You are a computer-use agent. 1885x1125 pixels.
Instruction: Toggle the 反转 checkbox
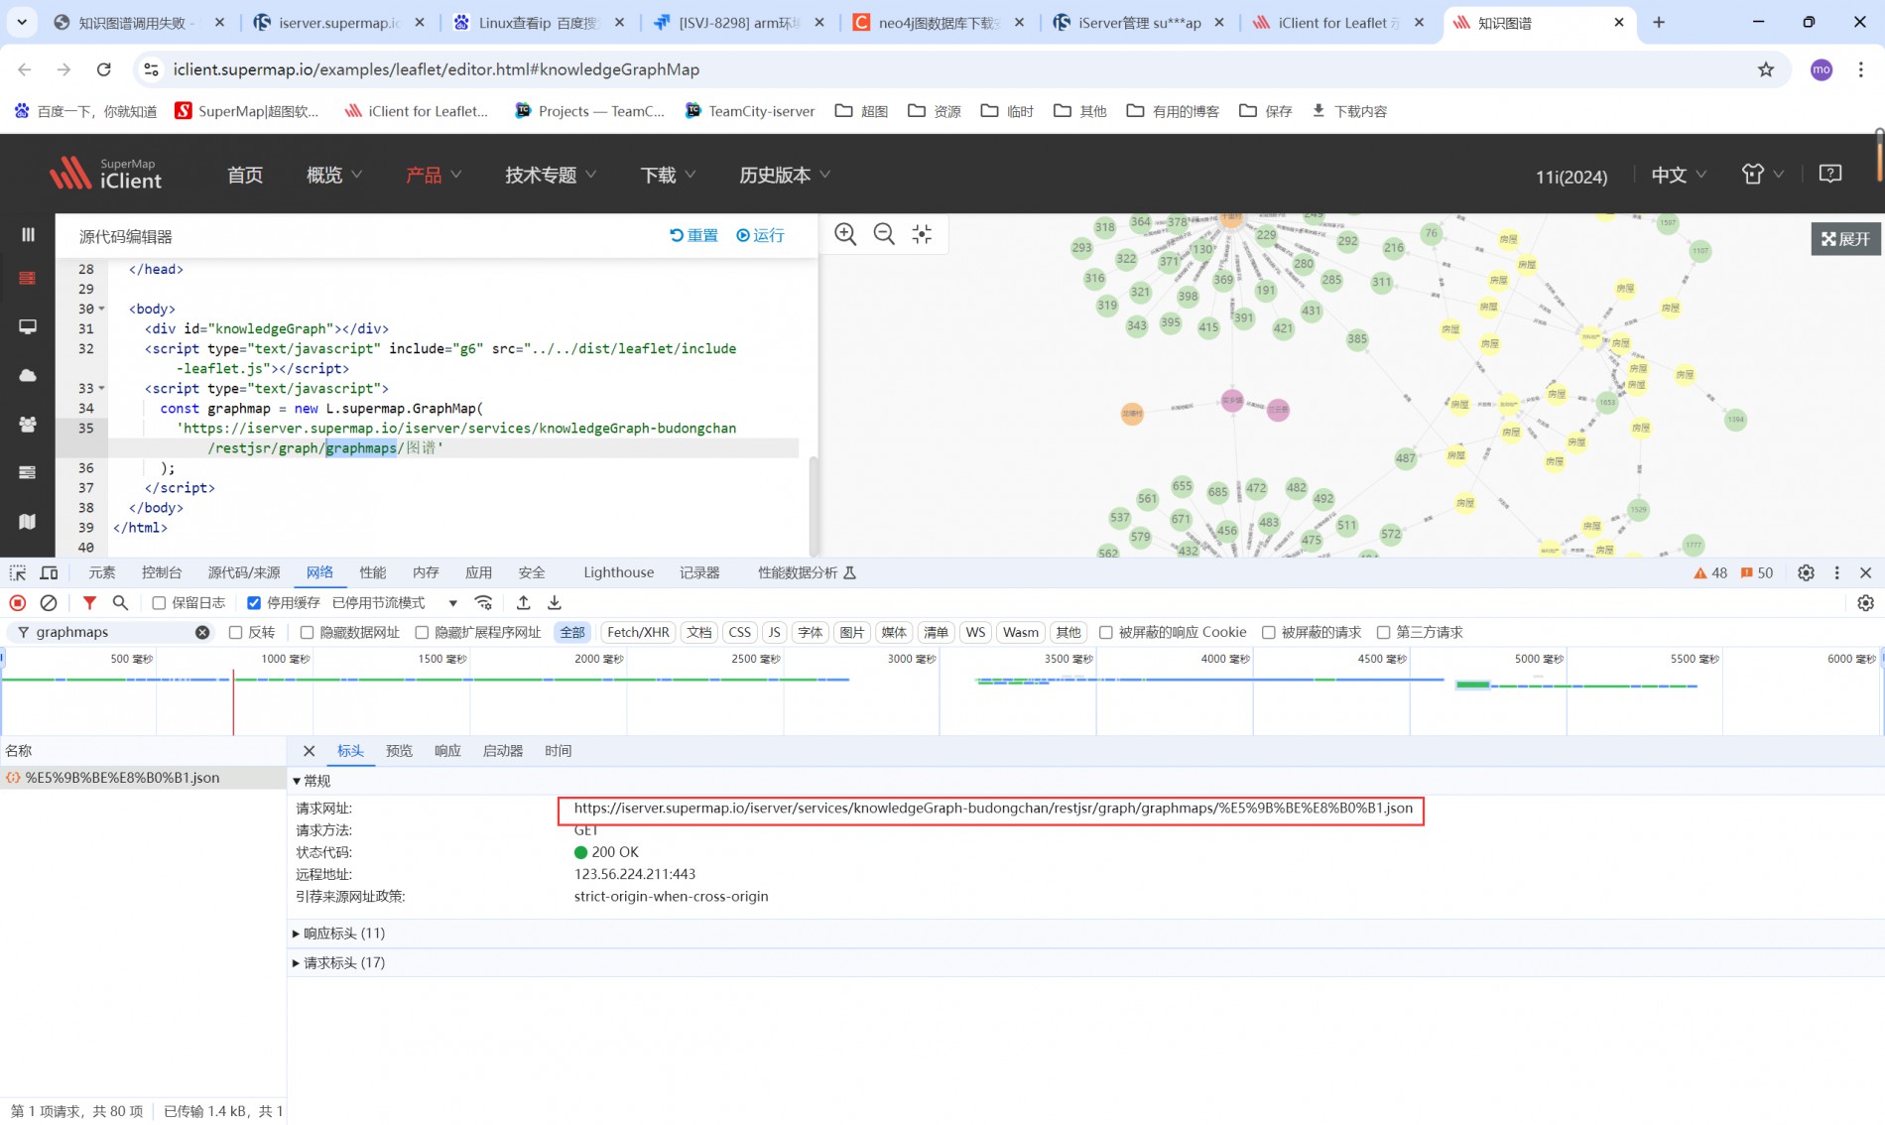tap(235, 632)
